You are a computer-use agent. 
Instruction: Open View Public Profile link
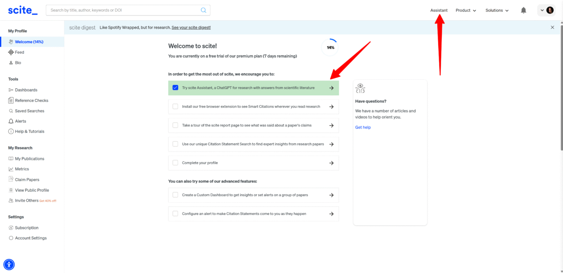point(32,190)
